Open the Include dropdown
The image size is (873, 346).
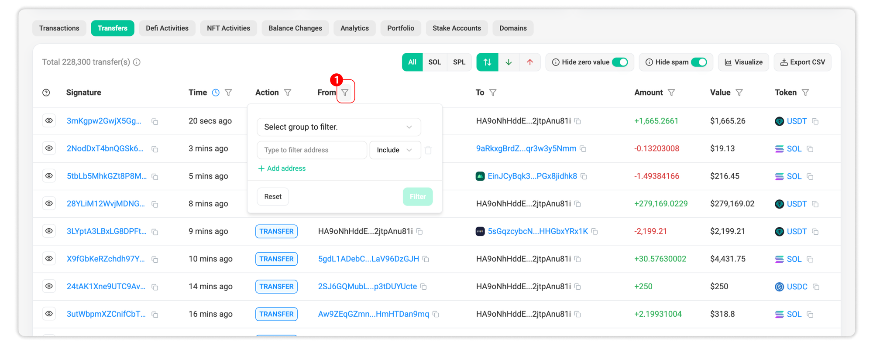[395, 150]
